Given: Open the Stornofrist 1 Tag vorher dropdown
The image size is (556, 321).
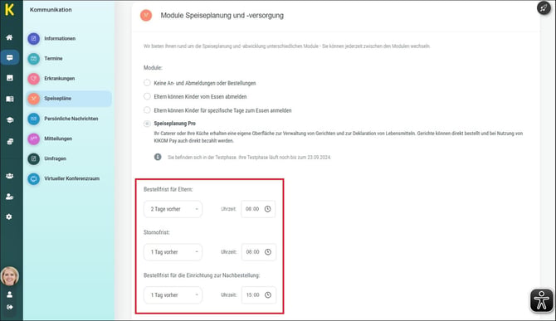Looking at the screenshot, I should tap(173, 252).
